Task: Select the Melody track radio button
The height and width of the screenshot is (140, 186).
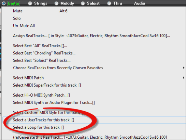Action: [56, 3]
